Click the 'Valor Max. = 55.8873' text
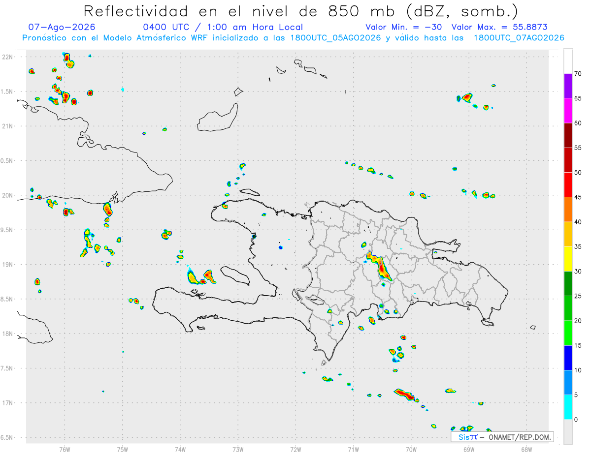The width and height of the screenshot is (591, 456). pyautogui.click(x=499, y=27)
